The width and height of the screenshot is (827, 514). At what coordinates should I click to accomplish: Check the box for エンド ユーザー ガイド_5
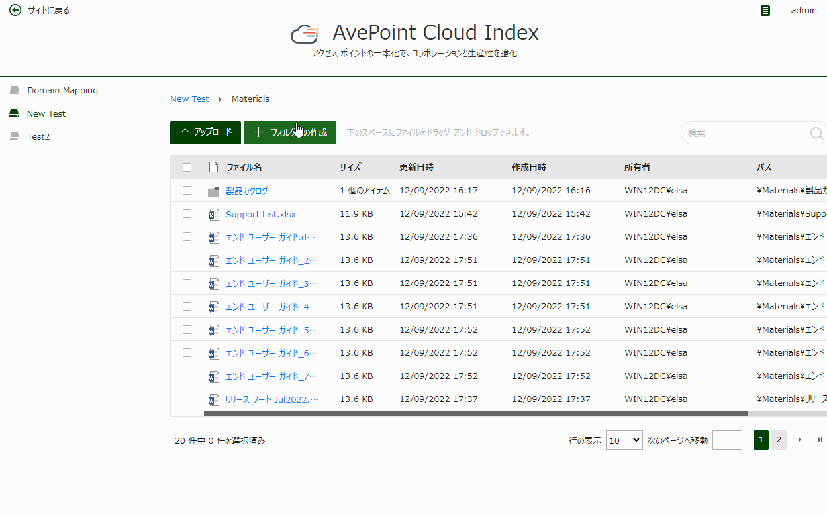tap(187, 329)
